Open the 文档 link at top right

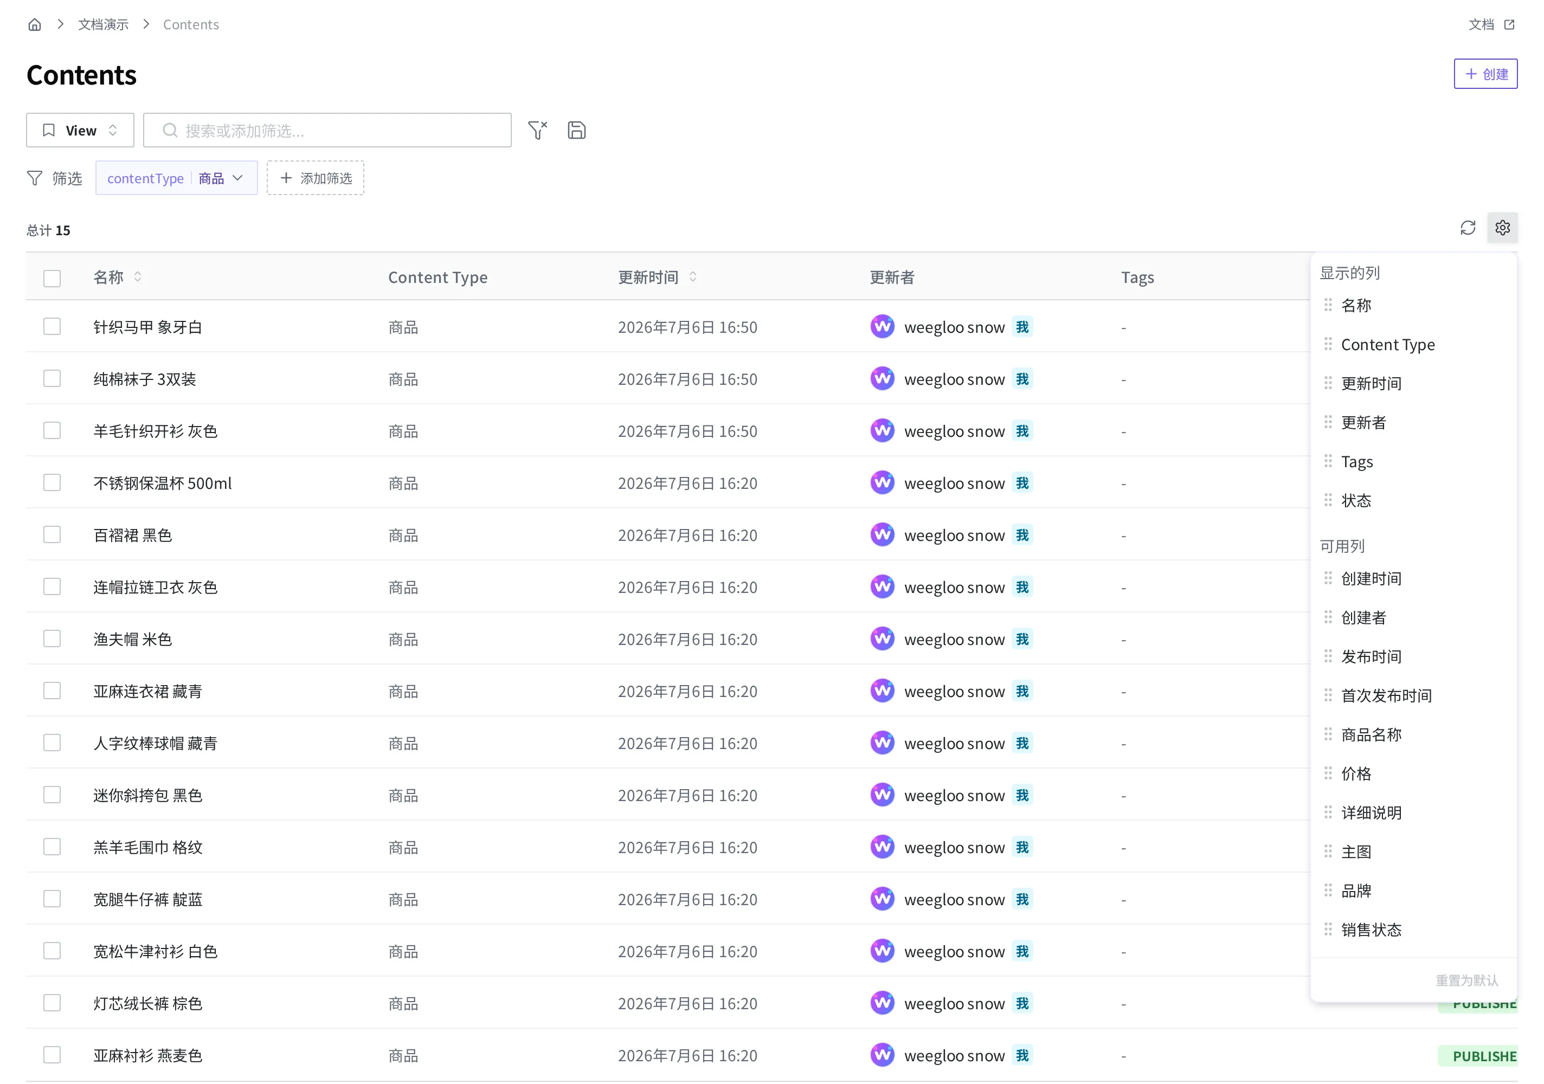pos(1481,25)
